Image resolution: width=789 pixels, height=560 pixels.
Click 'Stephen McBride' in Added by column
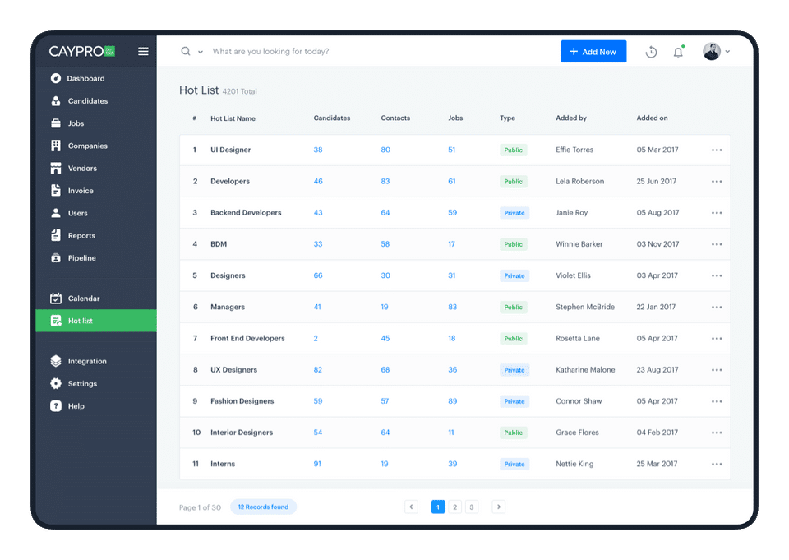click(585, 307)
